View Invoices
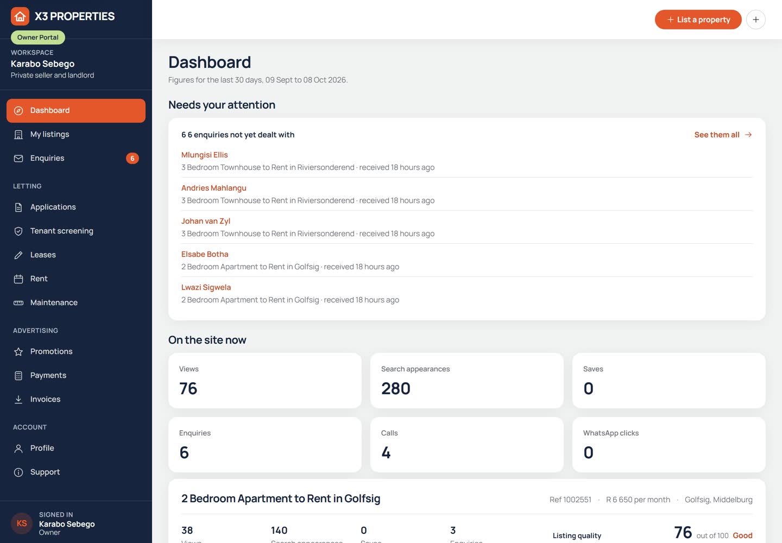This screenshot has height=543, width=782. 76,400
